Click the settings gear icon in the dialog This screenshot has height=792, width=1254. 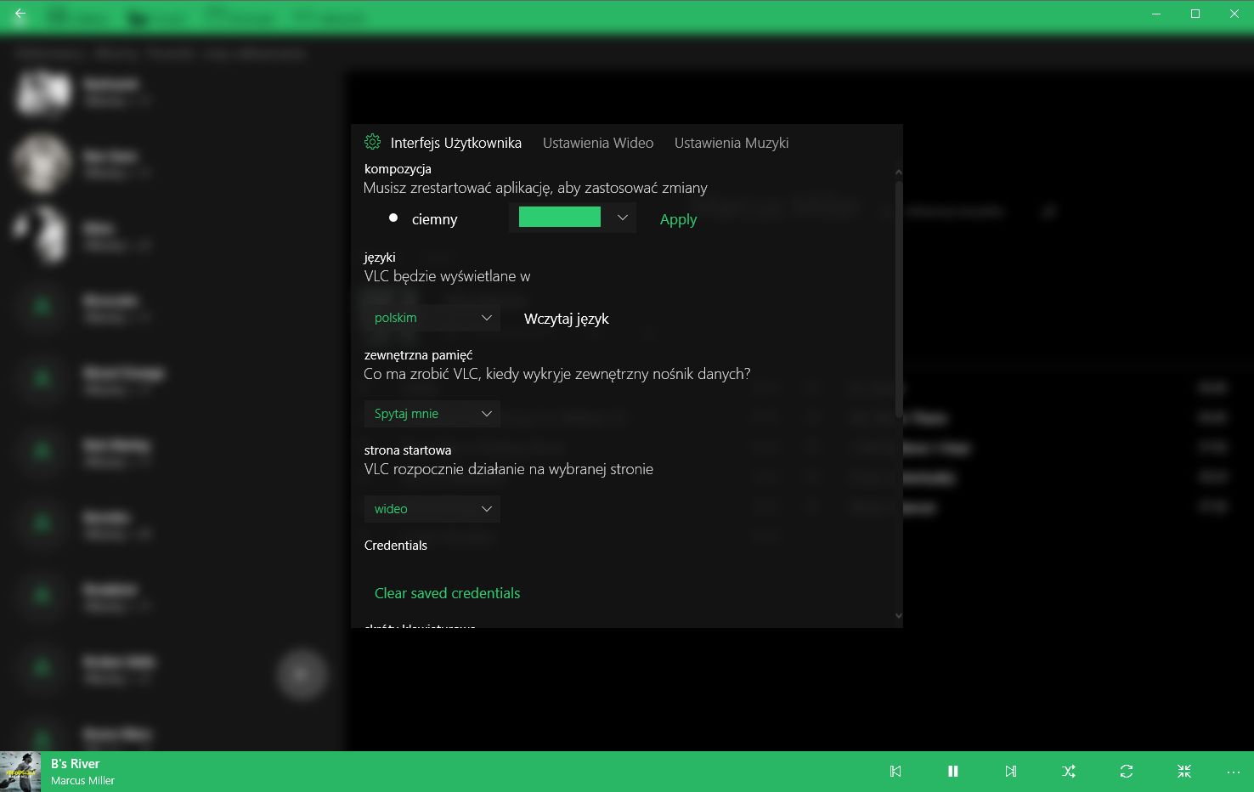click(x=372, y=142)
